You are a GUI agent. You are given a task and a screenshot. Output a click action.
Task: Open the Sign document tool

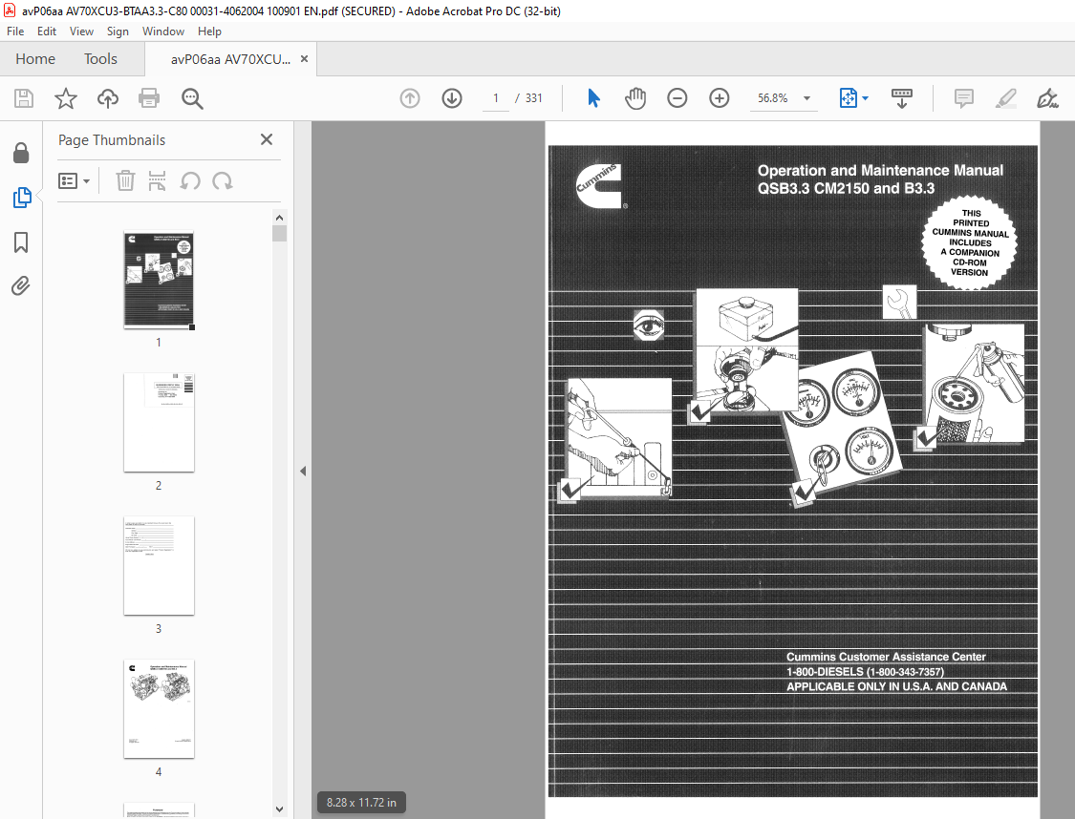[x=1047, y=98]
